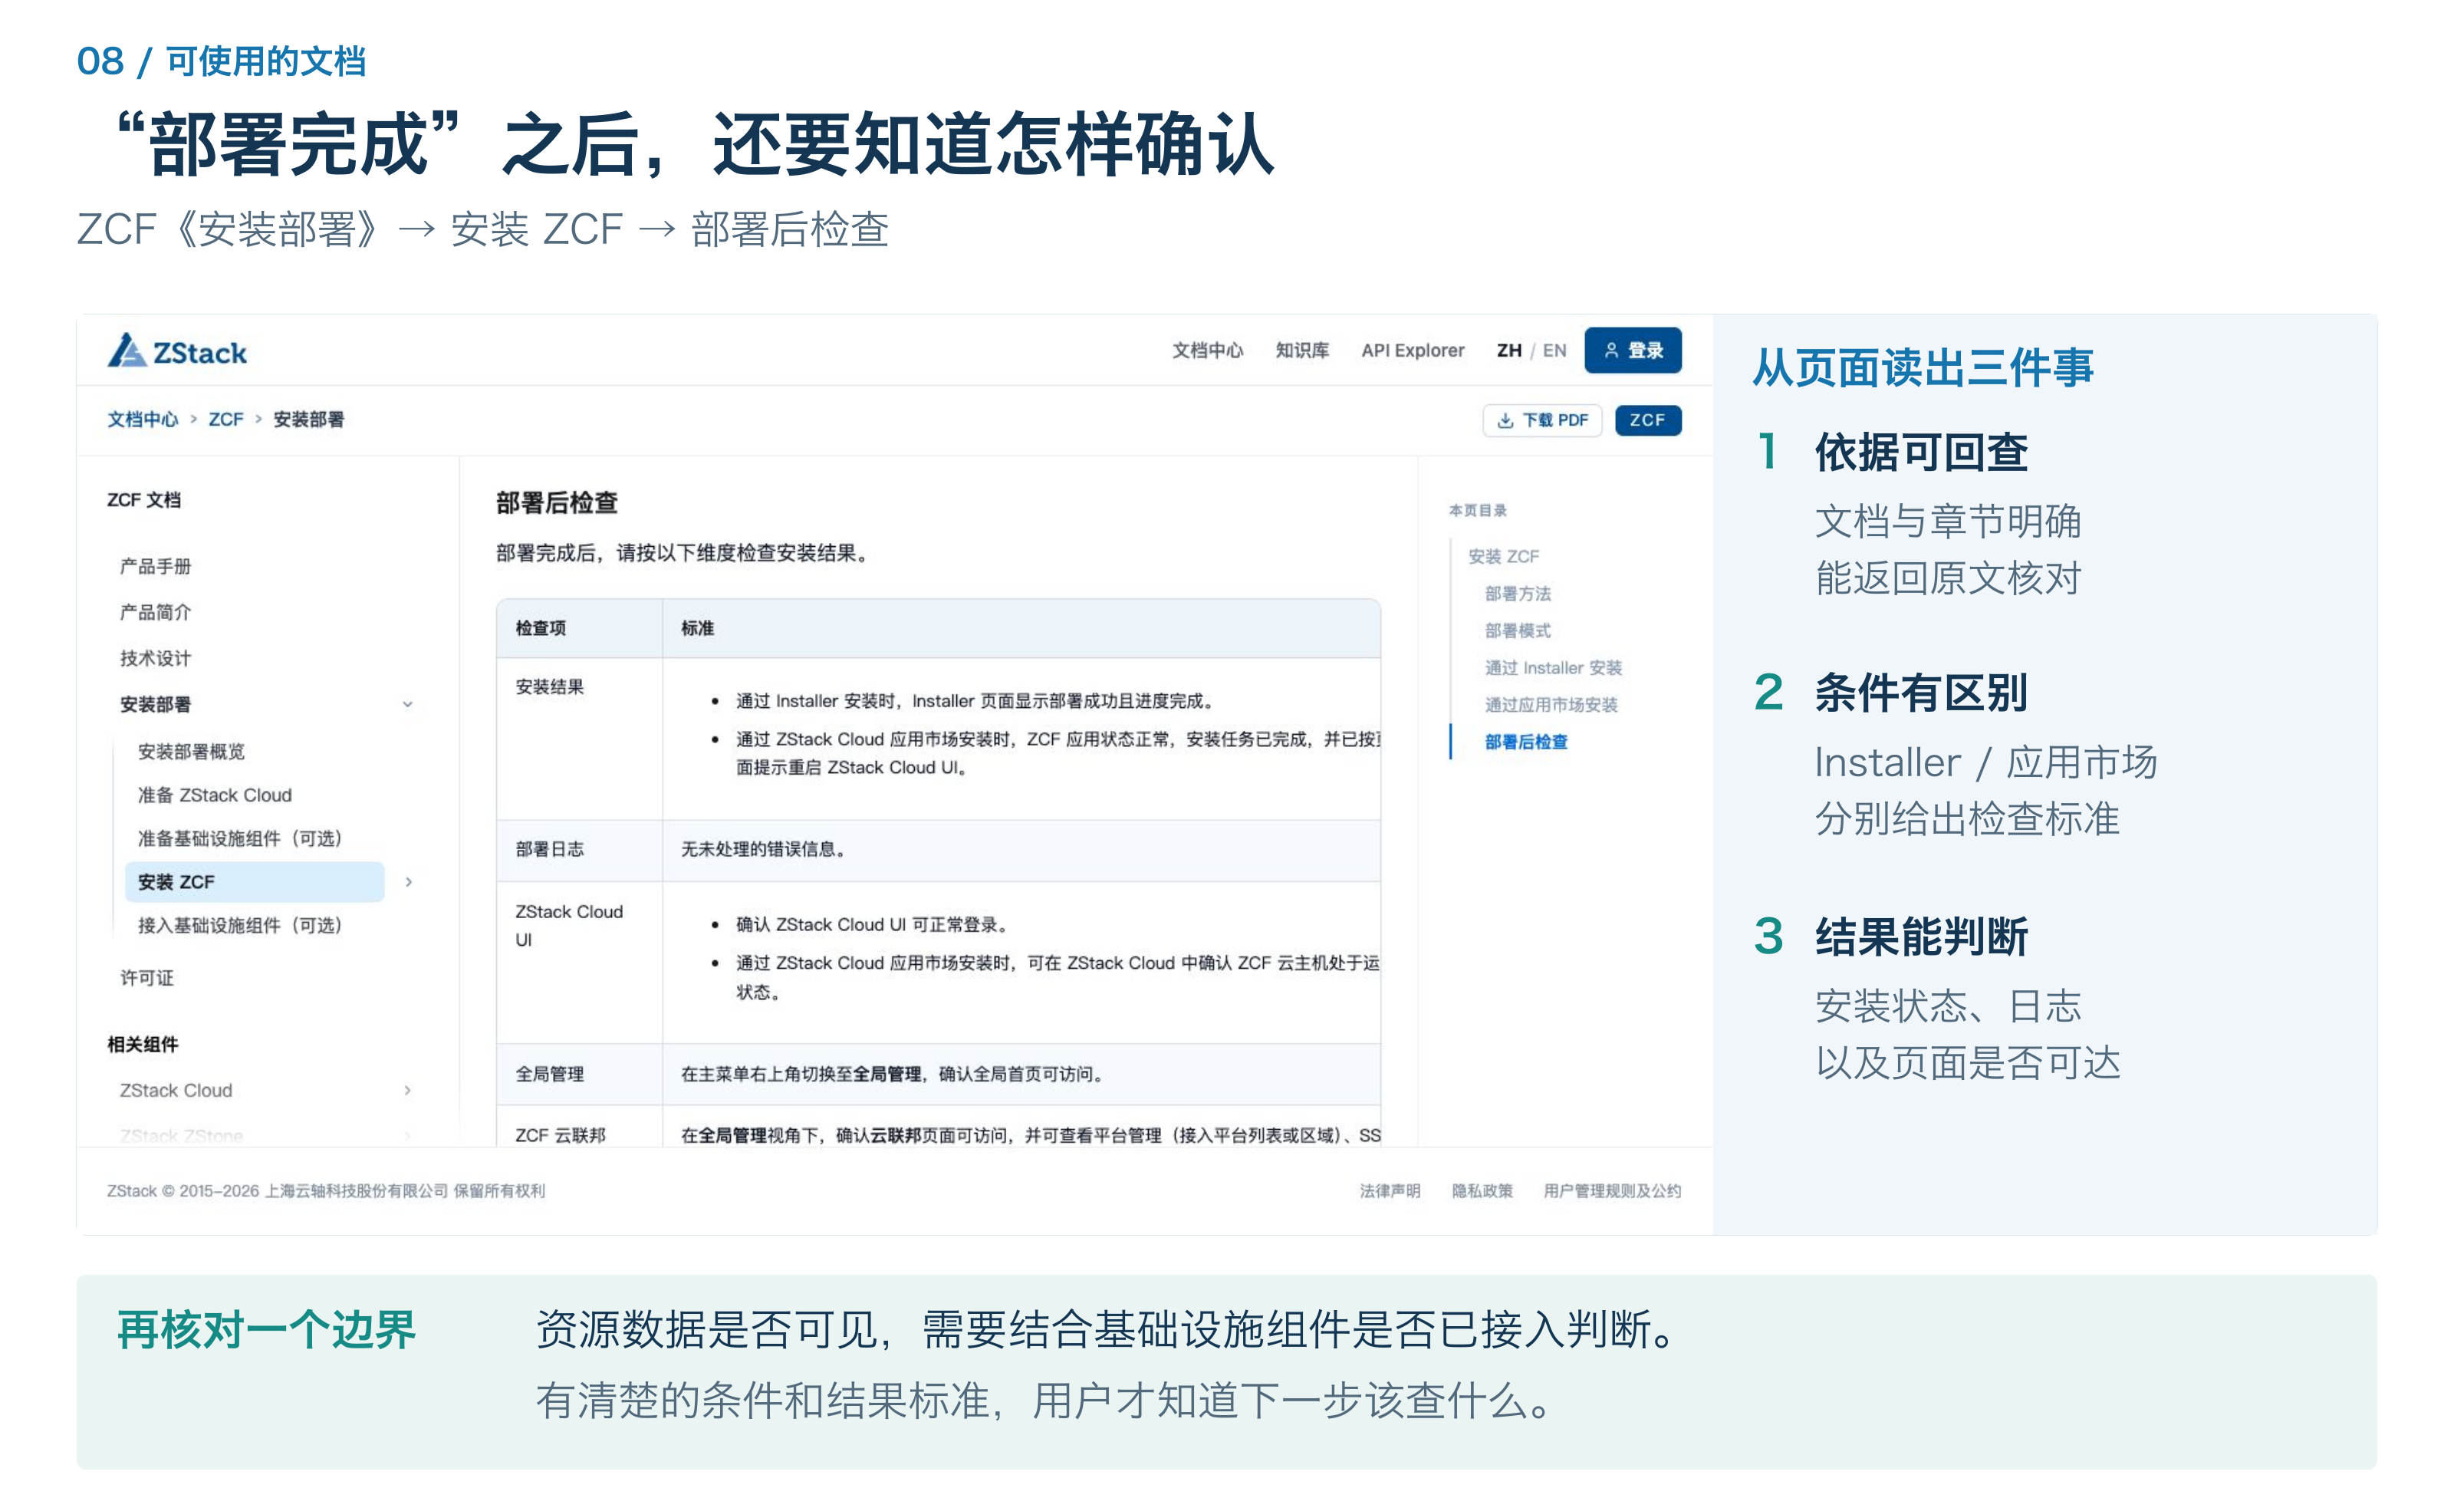Select 安装部署 section in sidebar
The width and height of the screenshot is (2454, 1511).
(155, 705)
